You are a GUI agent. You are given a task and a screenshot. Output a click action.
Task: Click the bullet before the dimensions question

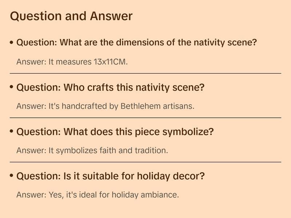click(x=12, y=43)
